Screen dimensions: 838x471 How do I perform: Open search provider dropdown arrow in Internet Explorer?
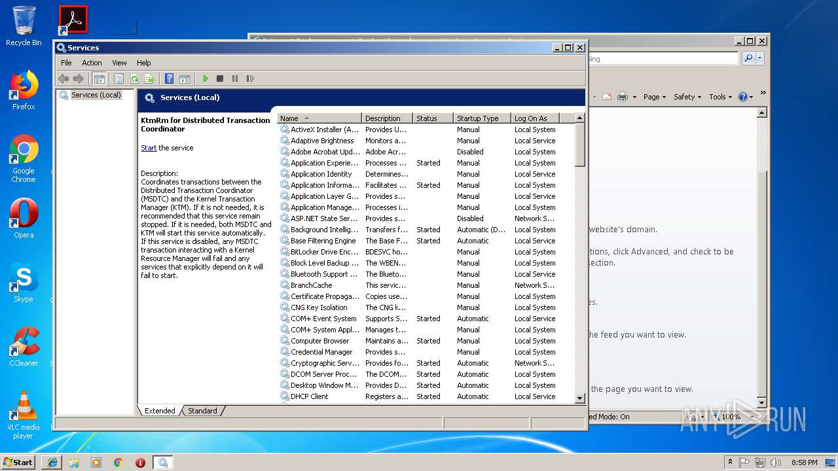[759, 59]
